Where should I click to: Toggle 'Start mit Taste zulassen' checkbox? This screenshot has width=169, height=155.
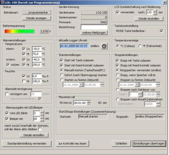[61, 60]
